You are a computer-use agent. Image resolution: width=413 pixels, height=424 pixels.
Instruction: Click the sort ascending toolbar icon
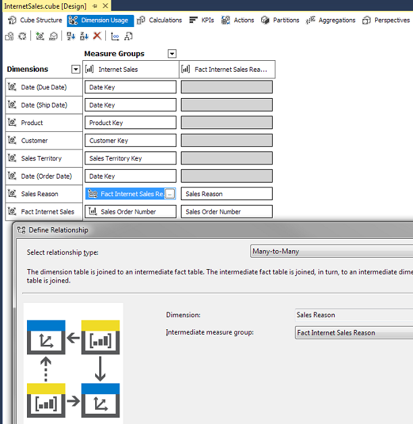tap(71, 36)
